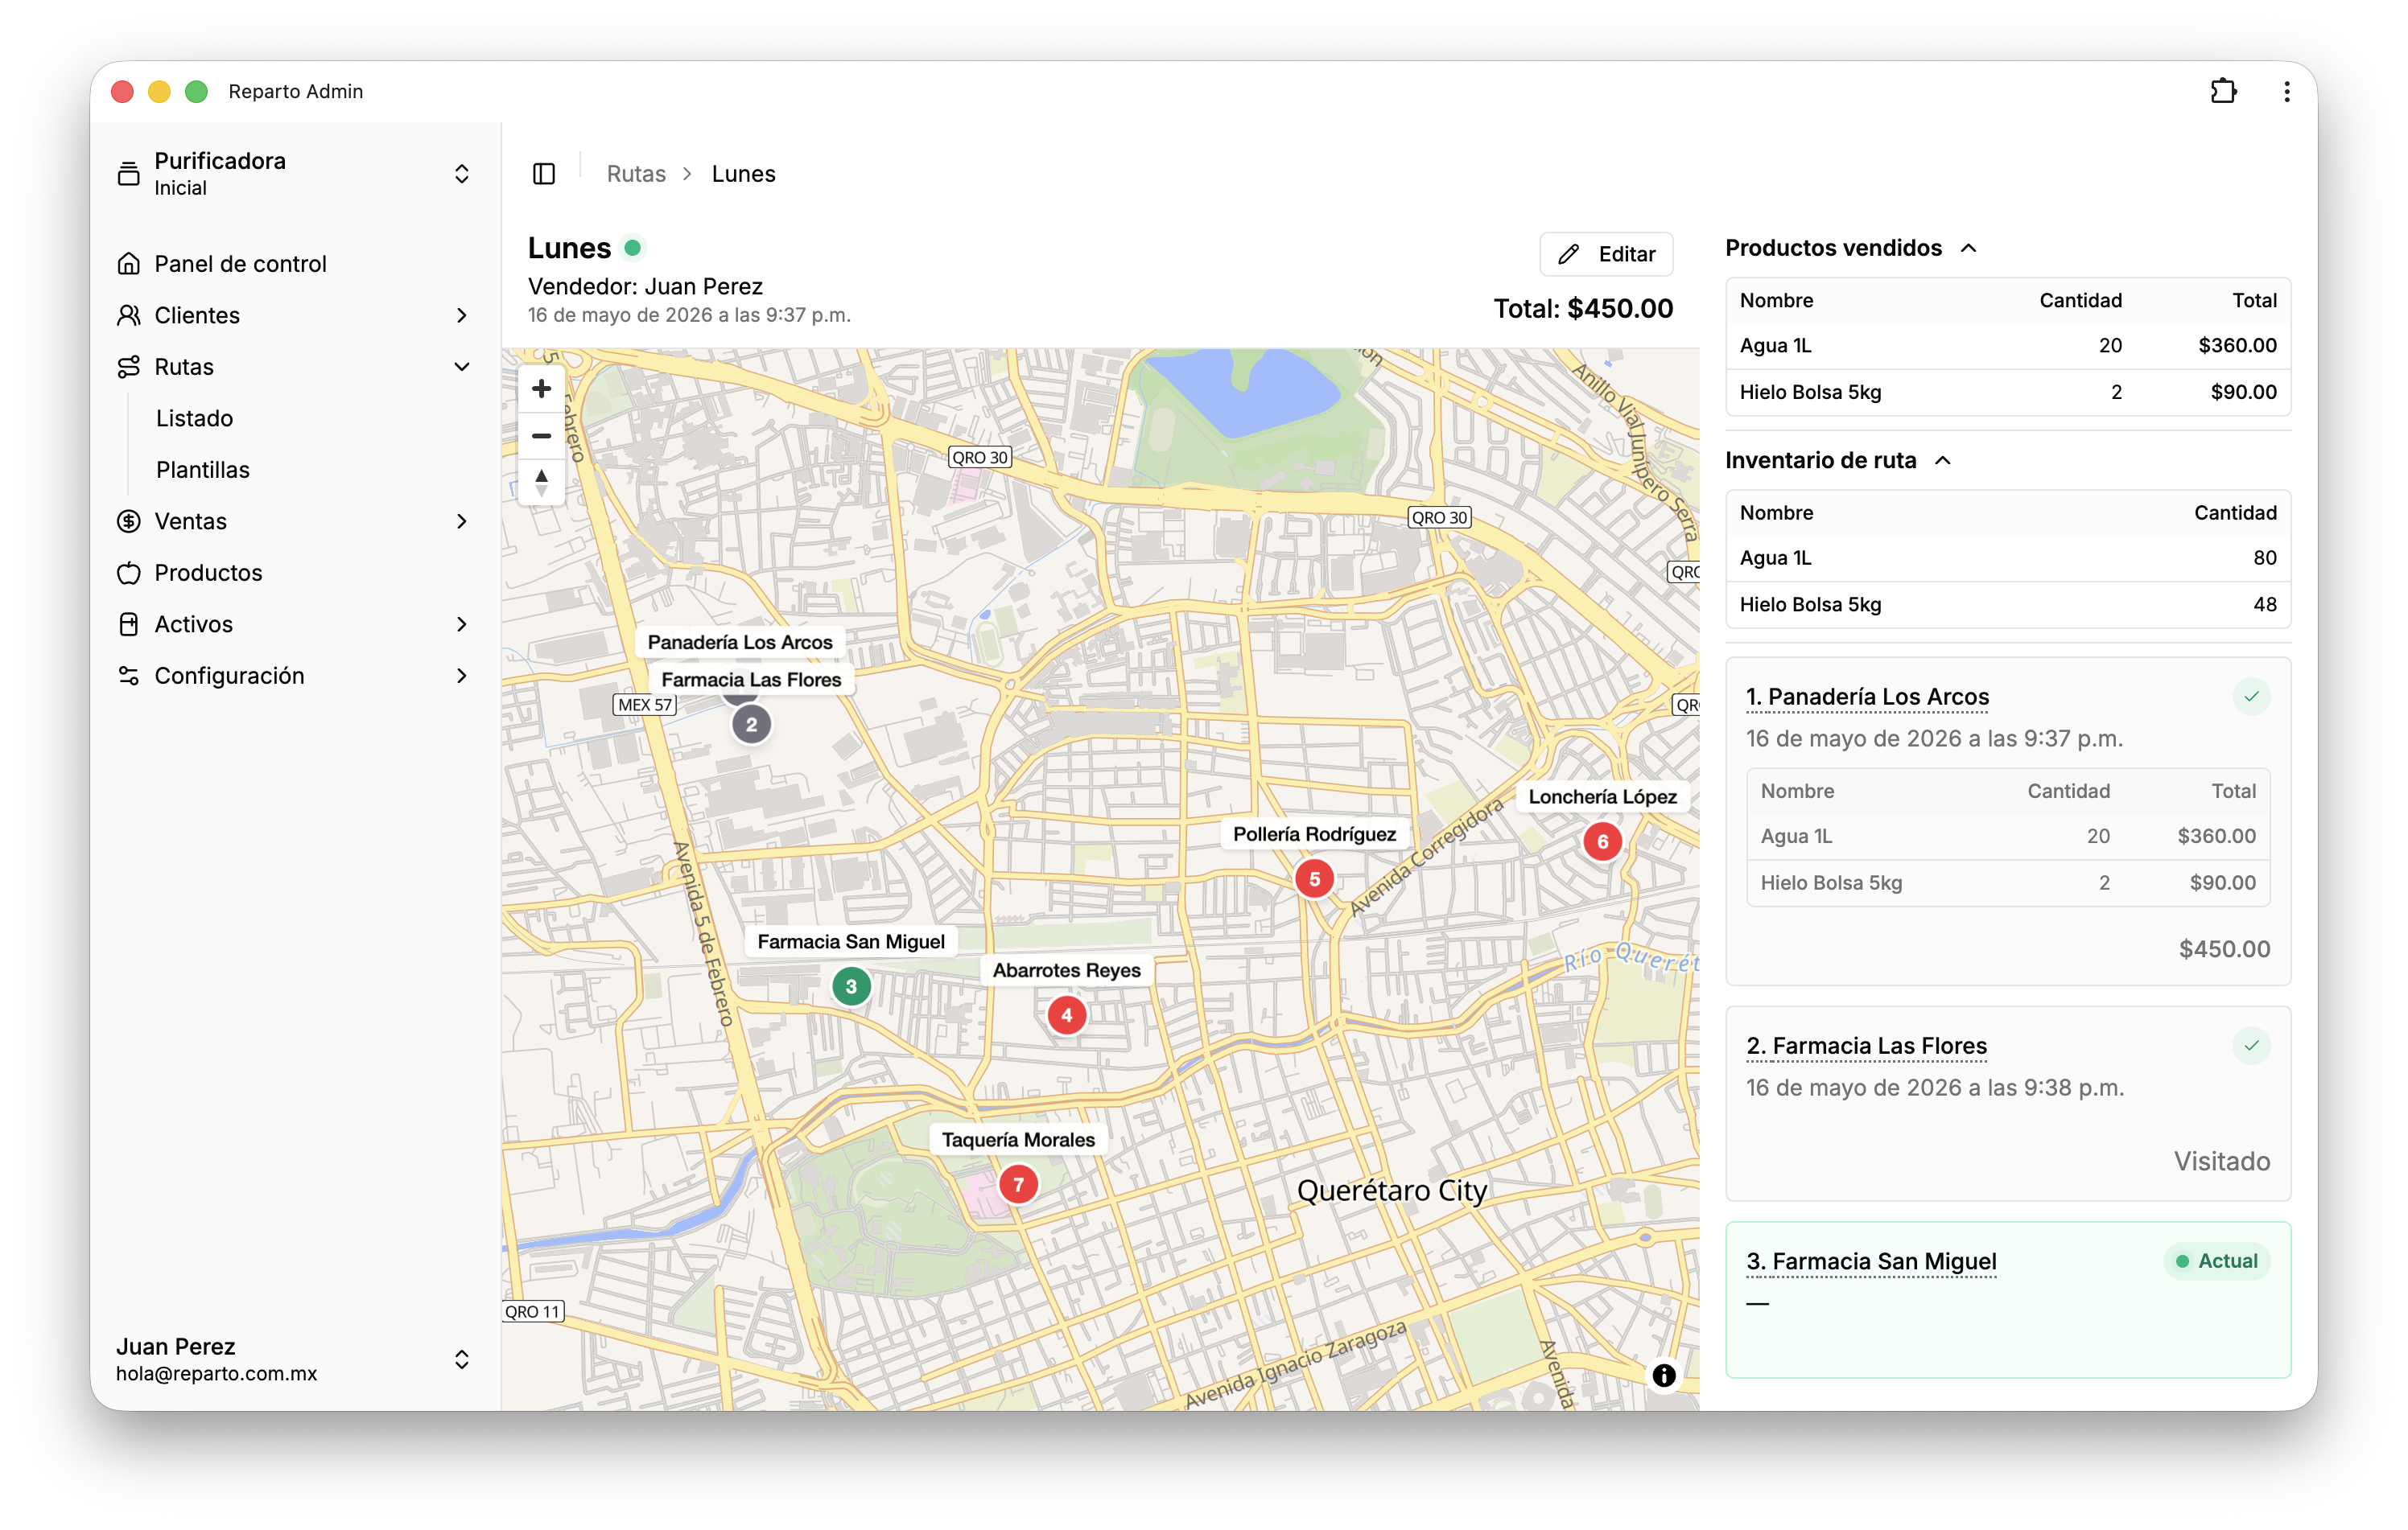Viewport: 2408px width, 1530px height.
Task: Select map marker 4 Abarrotes Reyes
Action: [x=1067, y=1015]
